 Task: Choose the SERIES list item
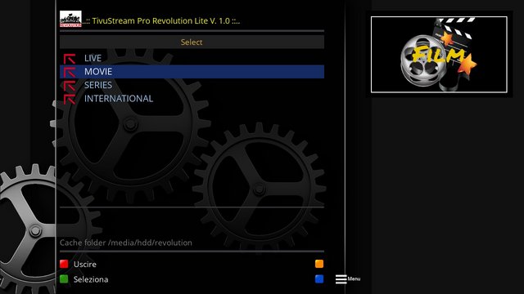coord(192,85)
